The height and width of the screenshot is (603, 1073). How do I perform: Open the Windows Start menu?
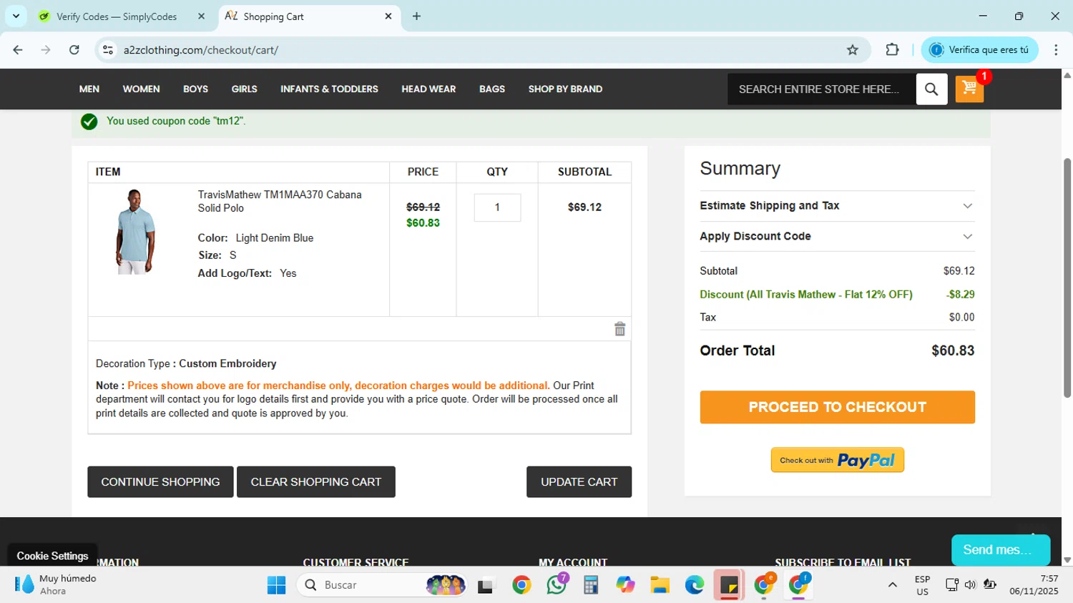[276, 585]
